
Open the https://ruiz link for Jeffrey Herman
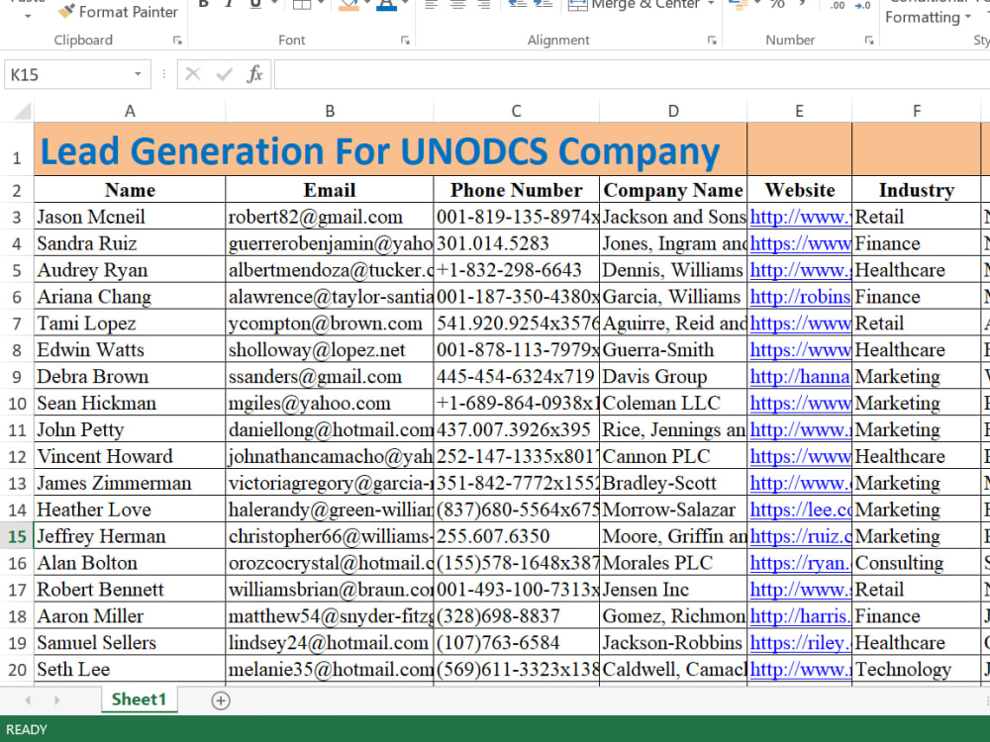point(800,535)
